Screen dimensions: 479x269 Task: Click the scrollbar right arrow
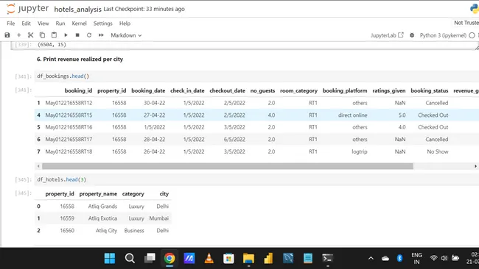475,166
